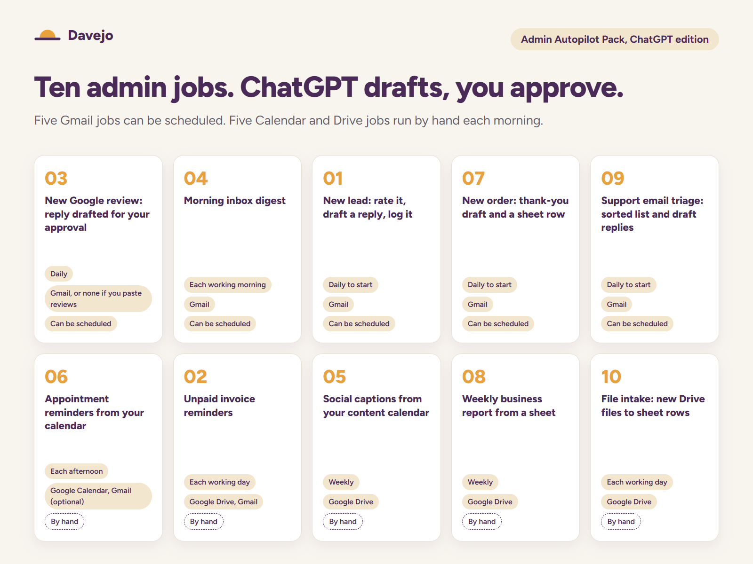Click the orange number 03
Image resolution: width=753 pixels, height=564 pixels.
tap(56, 178)
